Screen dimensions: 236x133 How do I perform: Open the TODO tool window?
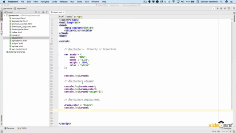tap(22, 128)
